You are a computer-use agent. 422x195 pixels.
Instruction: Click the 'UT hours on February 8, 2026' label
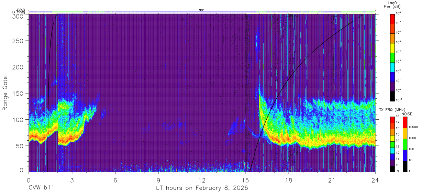coord(202,188)
